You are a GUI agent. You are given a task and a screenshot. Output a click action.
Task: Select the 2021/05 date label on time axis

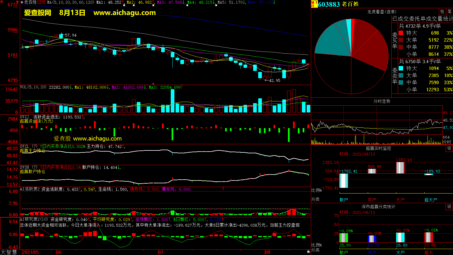[x=31, y=252]
